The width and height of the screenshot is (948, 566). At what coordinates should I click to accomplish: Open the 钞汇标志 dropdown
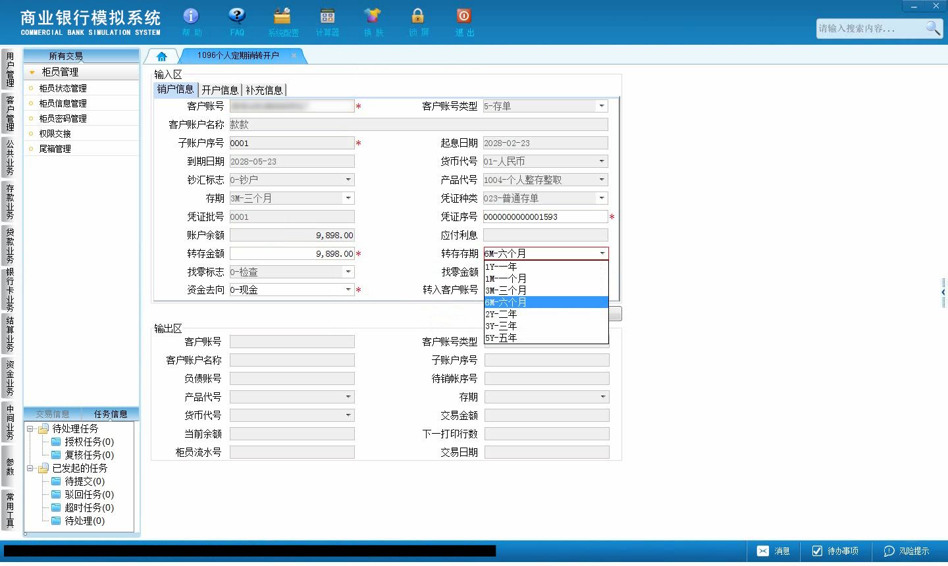point(348,180)
